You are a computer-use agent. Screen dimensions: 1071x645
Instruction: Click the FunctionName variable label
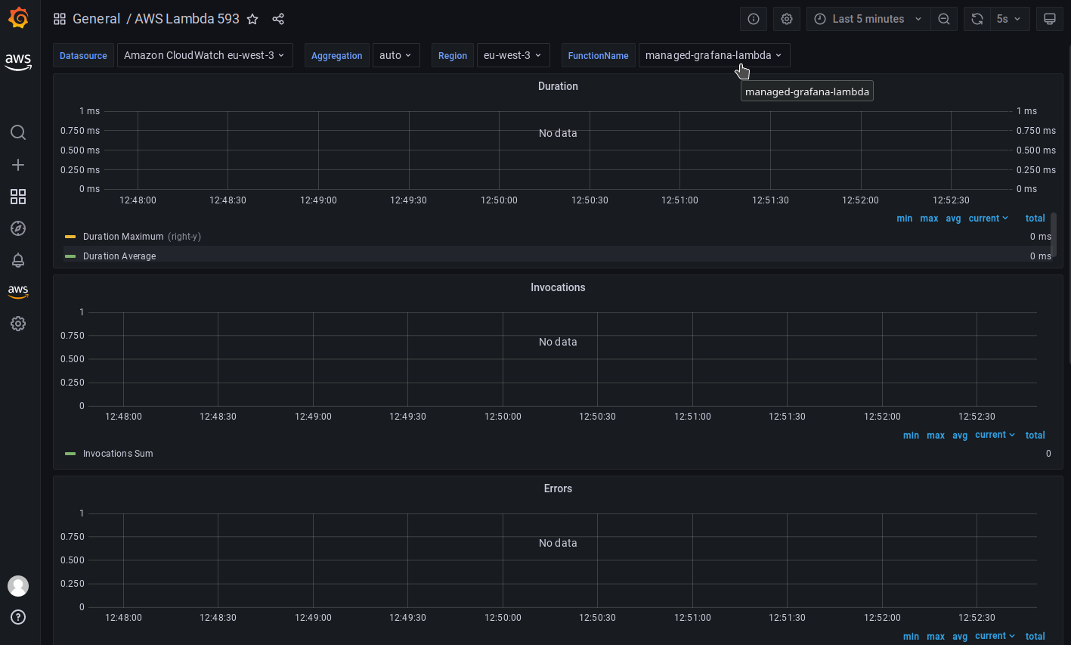[598, 55]
